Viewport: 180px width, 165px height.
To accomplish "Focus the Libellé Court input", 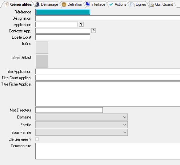I will pyautogui.click(x=62, y=37).
